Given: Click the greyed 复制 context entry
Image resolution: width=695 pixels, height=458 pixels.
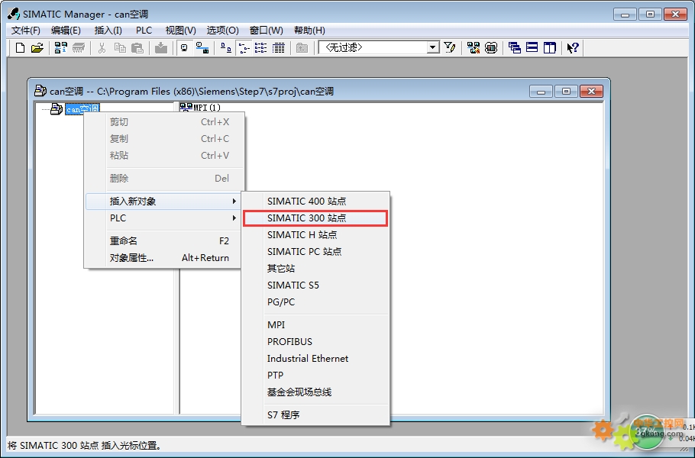Looking at the screenshot, I should tap(164, 139).
